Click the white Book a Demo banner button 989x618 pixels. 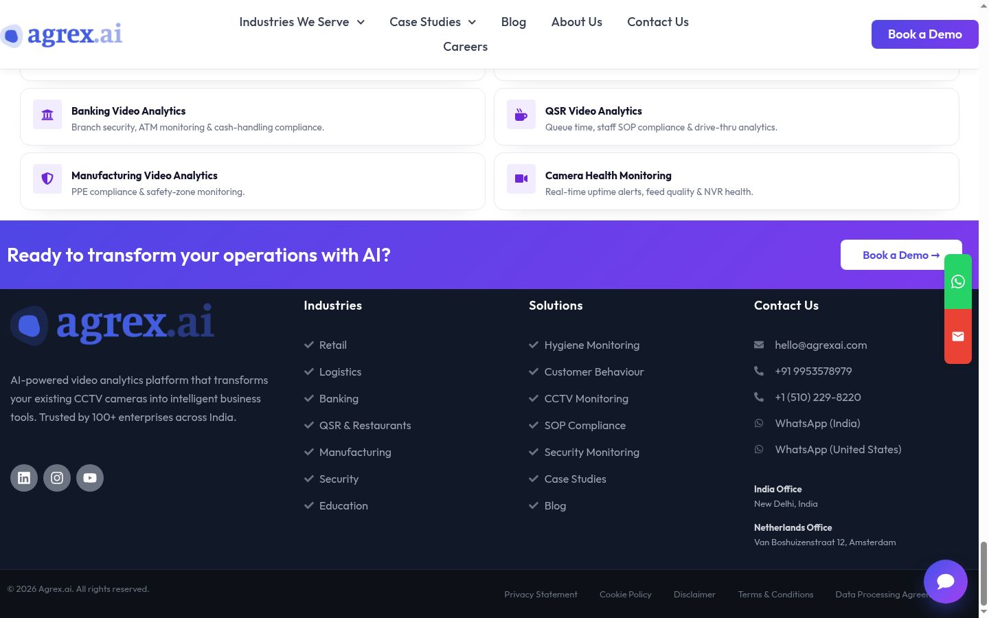coord(901,255)
